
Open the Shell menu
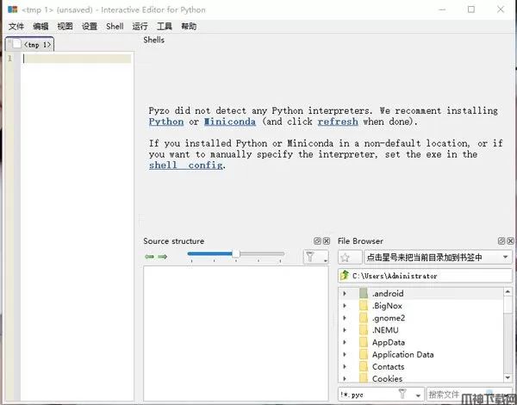(x=115, y=27)
